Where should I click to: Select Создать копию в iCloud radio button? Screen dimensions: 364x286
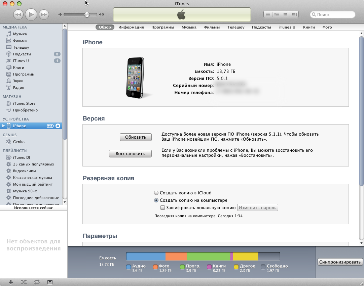click(156, 193)
